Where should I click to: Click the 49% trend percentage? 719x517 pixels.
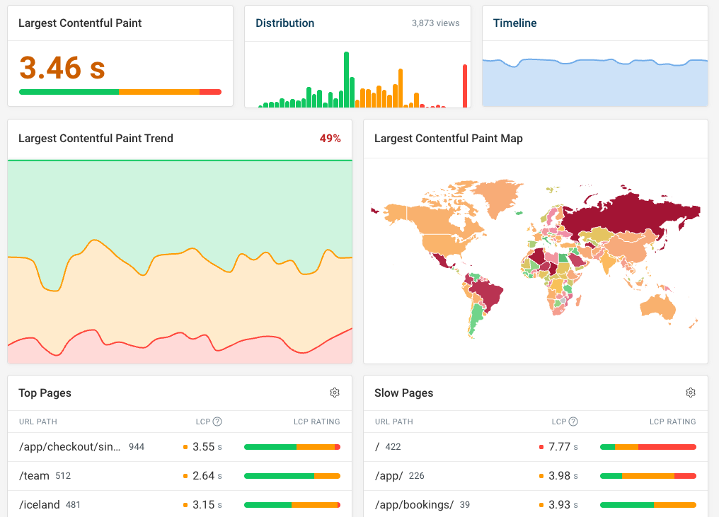[330, 139]
